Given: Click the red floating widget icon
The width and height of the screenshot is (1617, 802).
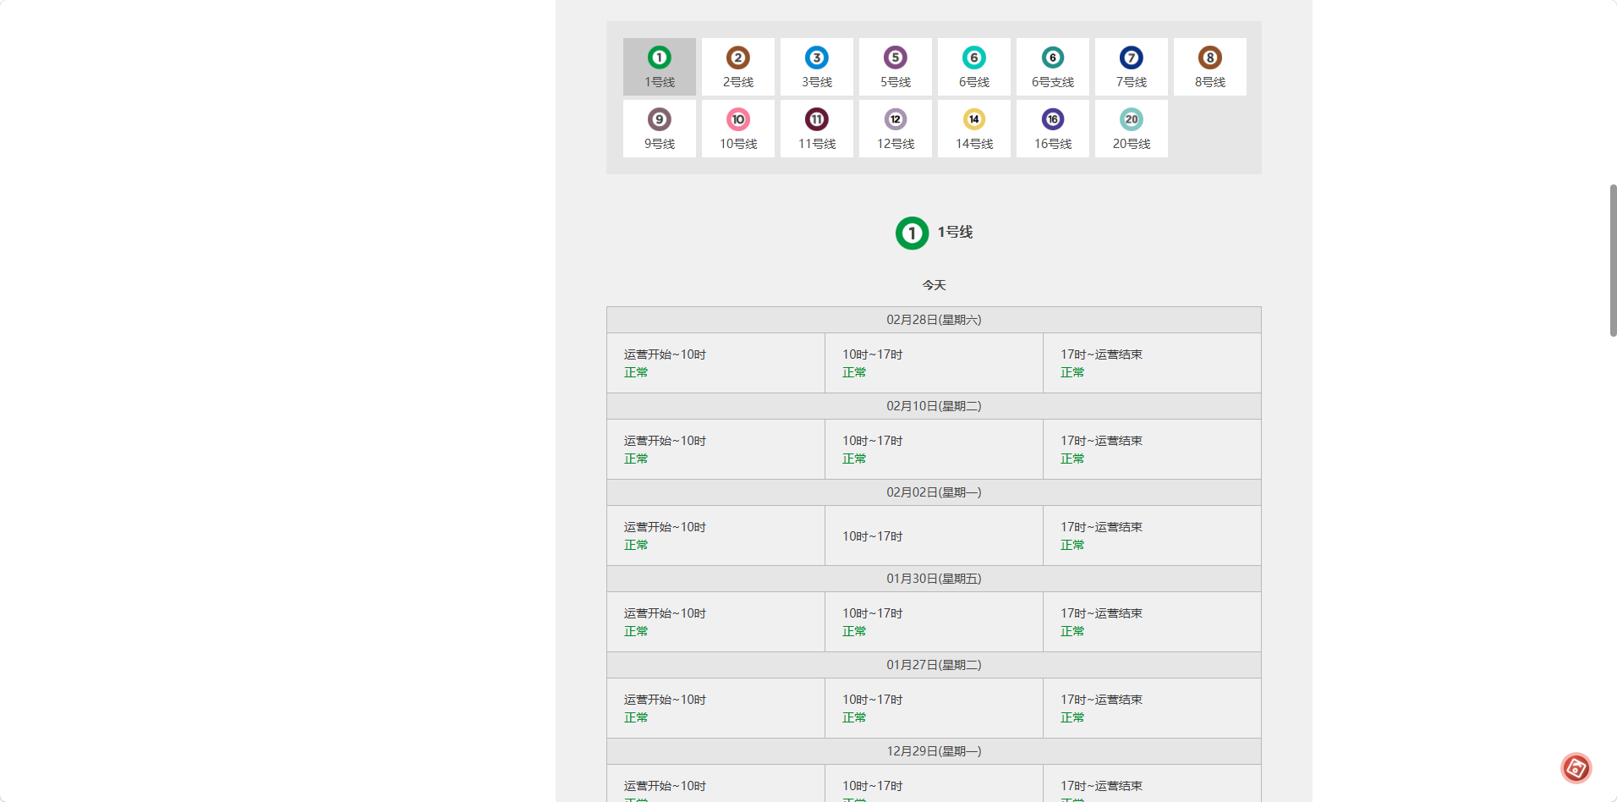Looking at the screenshot, I should tap(1576, 768).
